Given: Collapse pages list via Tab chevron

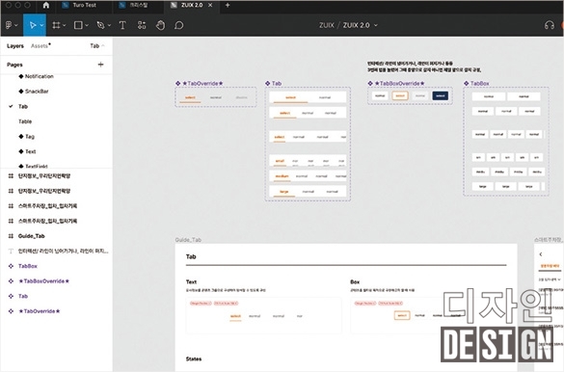Looking at the screenshot, I should [103, 45].
